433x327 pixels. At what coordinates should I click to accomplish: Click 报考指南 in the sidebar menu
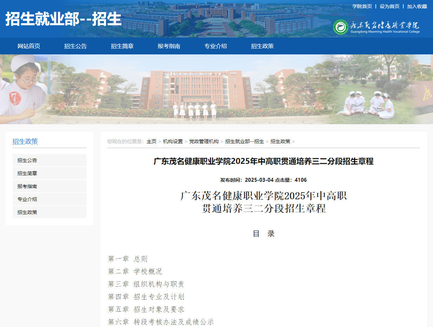point(27,186)
